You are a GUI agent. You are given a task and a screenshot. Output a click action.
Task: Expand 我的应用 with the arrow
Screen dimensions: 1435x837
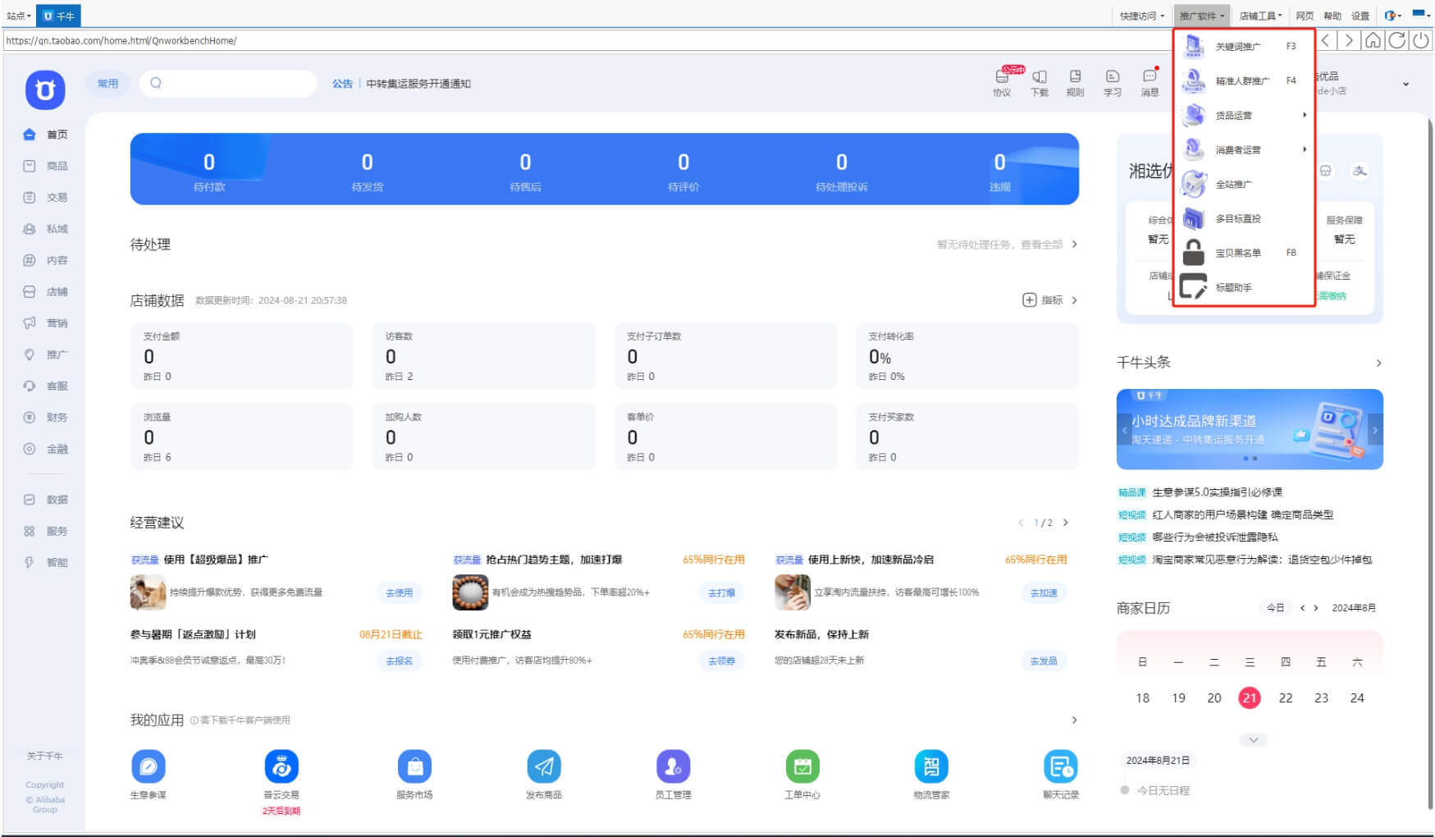[1074, 720]
